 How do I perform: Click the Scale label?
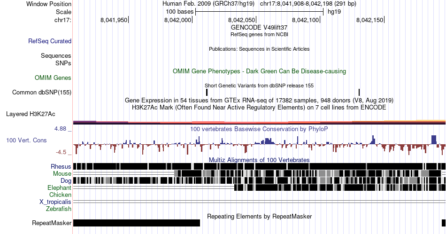pyautogui.click(x=63, y=12)
